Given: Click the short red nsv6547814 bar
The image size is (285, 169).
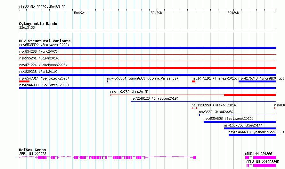Looking at the screenshot, I should 24,81.
